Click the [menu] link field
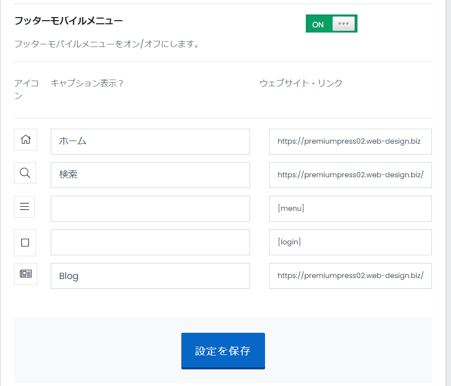The image size is (451, 386). tap(350, 209)
